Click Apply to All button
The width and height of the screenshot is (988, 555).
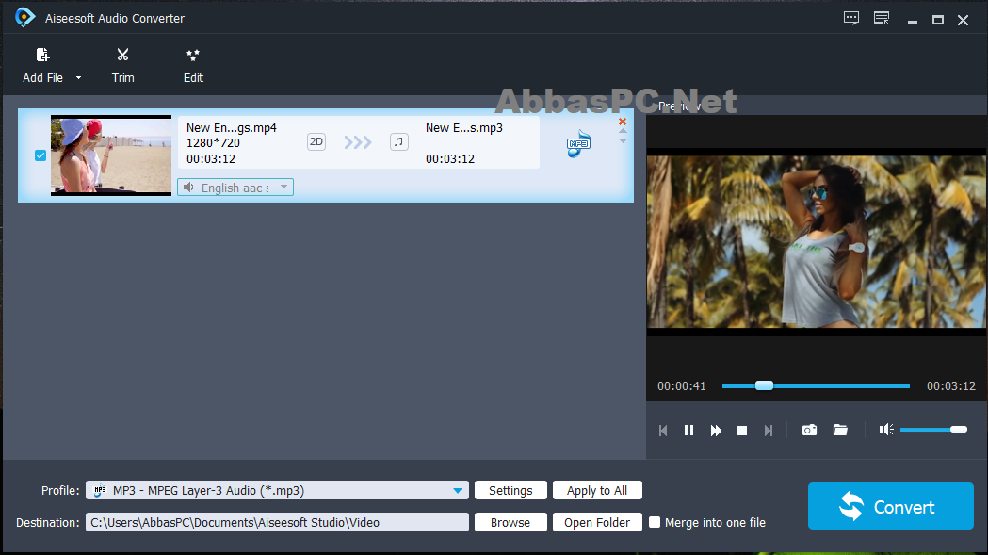(x=597, y=490)
